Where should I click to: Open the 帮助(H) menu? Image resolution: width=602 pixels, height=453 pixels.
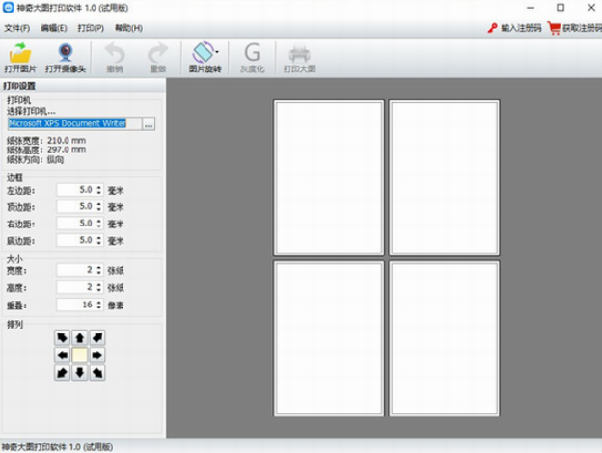pyautogui.click(x=129, y=28)
